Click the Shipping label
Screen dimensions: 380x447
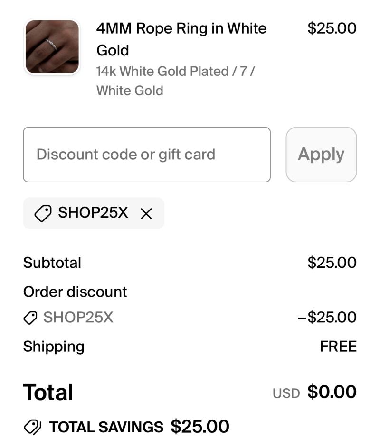[x=54, y=347]
